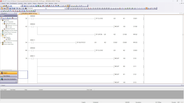Click the New project icon

tap(2, 6)
